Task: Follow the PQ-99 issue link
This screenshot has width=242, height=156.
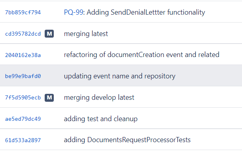Action: coord(74,12)
